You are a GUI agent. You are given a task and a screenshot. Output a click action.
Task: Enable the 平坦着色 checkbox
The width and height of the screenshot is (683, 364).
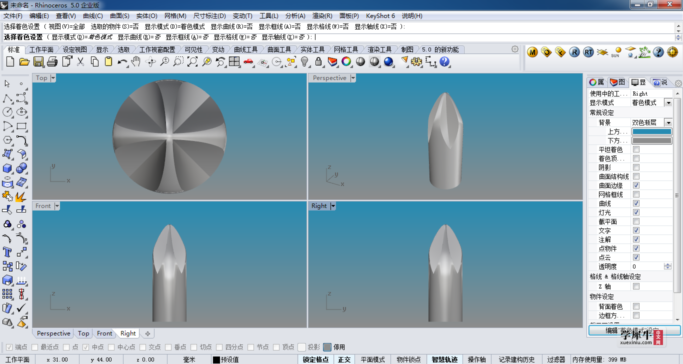(636, 149)
